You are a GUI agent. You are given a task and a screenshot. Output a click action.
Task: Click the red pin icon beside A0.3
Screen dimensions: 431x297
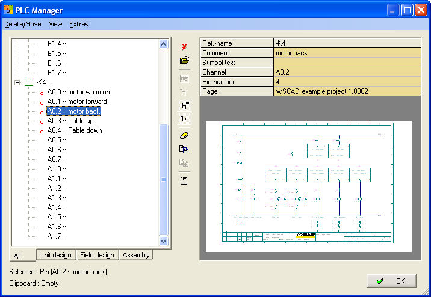[x=42, y=121]
